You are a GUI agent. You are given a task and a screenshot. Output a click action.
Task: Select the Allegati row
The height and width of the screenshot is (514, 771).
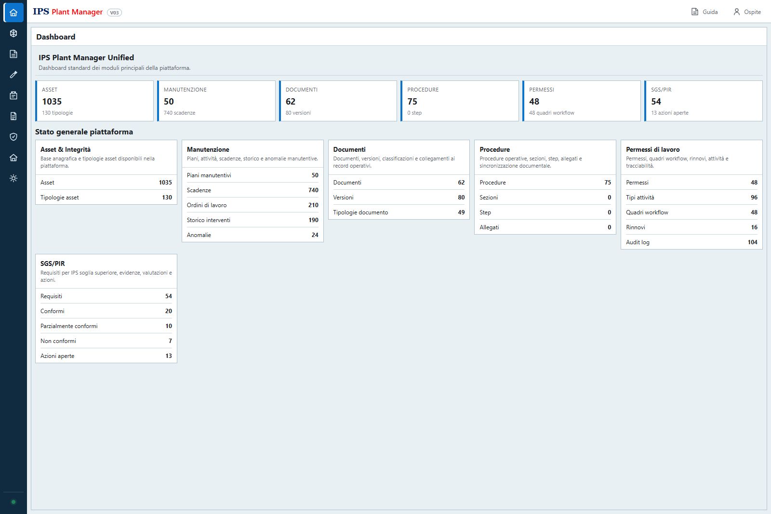coord(545,227)
